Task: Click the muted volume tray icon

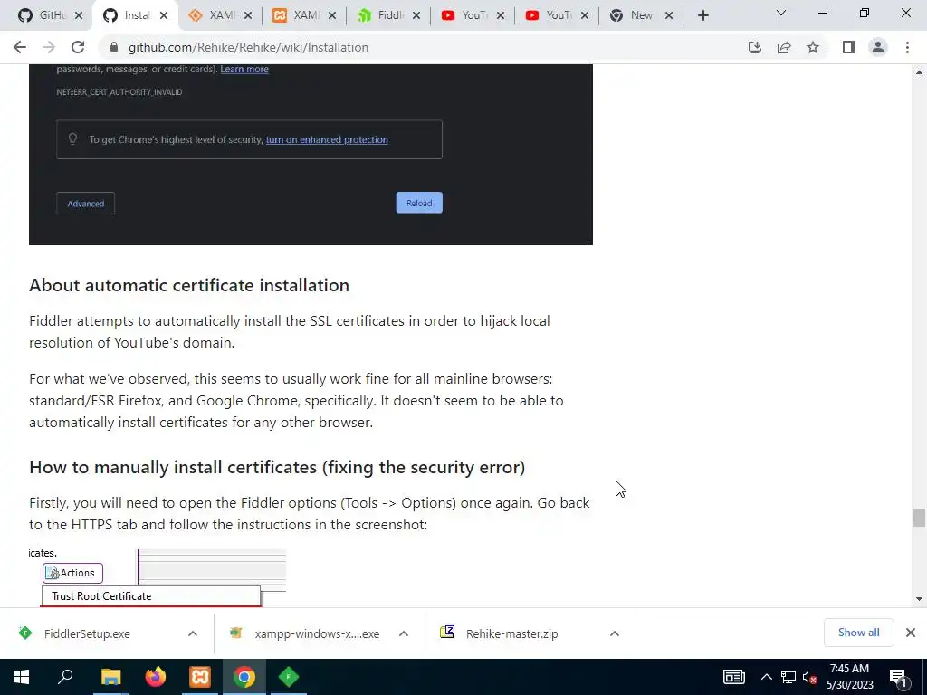Action: coord(810,677)
